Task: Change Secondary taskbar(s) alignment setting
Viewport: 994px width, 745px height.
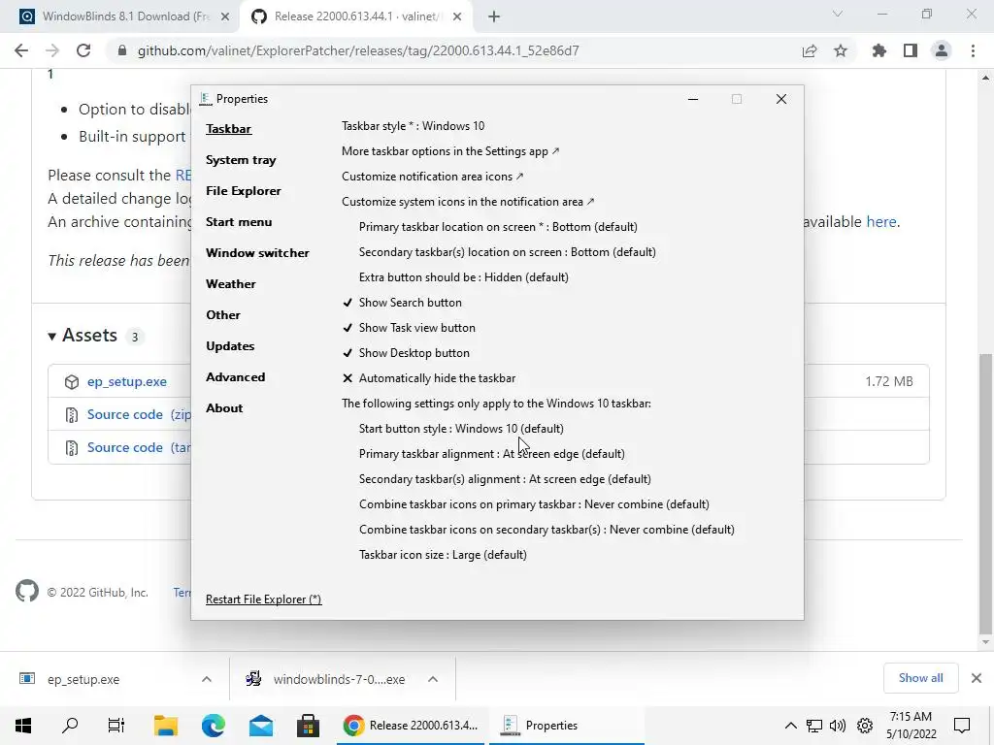Action: click(505, 479)
